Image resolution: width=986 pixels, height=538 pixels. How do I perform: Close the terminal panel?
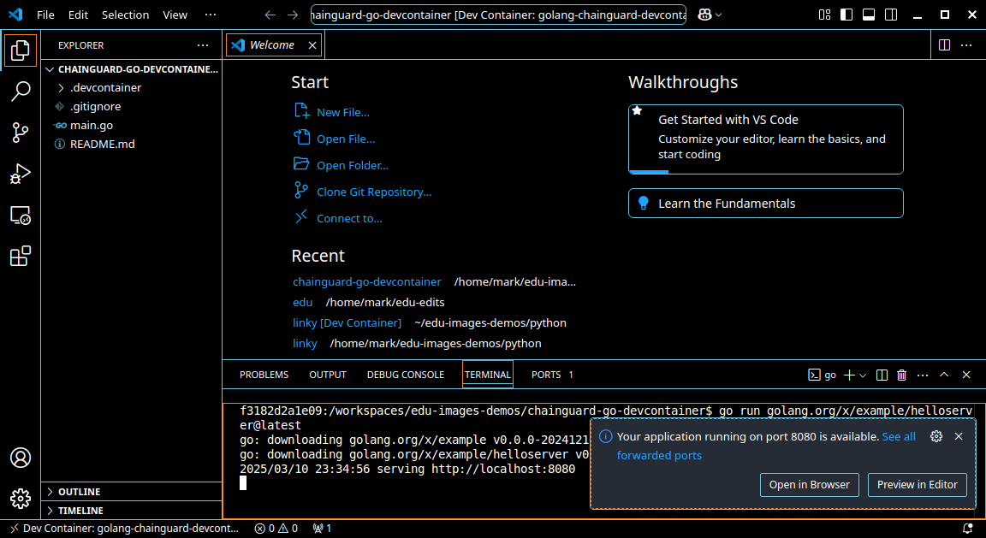[x=966, y=375]
